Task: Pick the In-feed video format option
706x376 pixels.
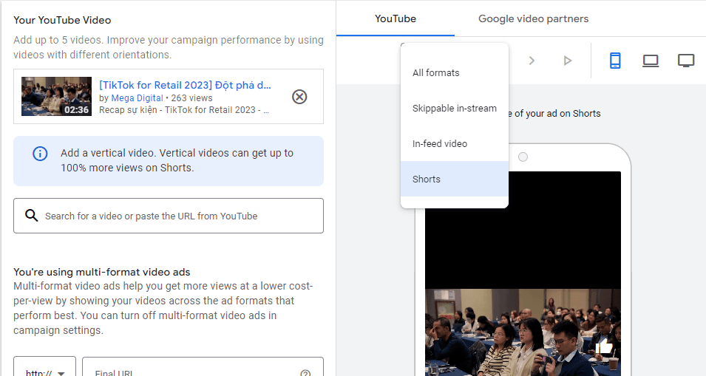Action: point(440,143)
